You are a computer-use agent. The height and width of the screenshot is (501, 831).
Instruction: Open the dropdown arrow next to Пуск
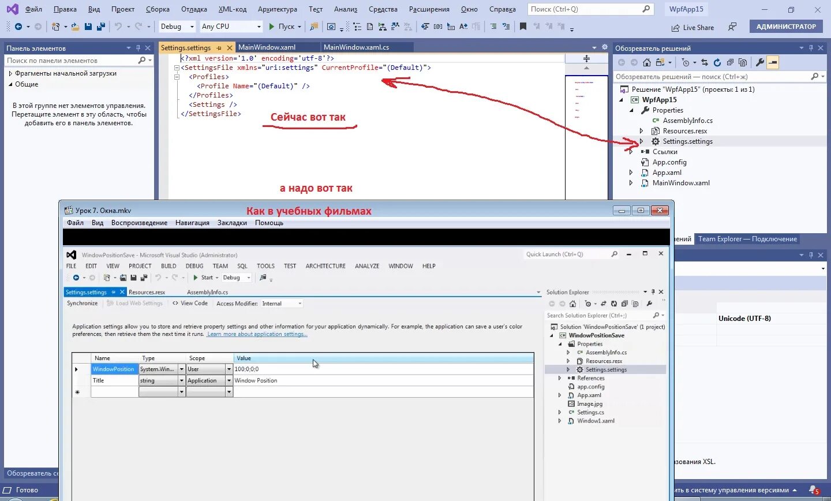coord(300,27)
